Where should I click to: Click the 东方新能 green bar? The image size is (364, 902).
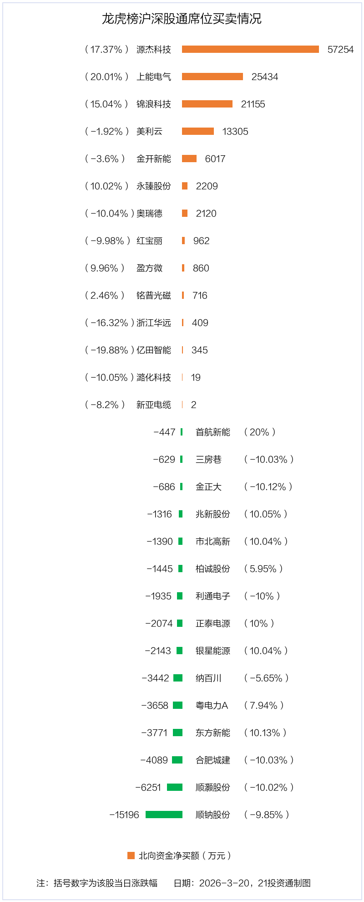pos(178,733)
